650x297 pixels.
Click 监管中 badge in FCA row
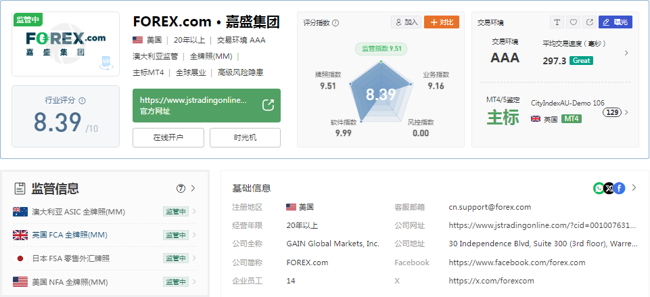point(176,235)
